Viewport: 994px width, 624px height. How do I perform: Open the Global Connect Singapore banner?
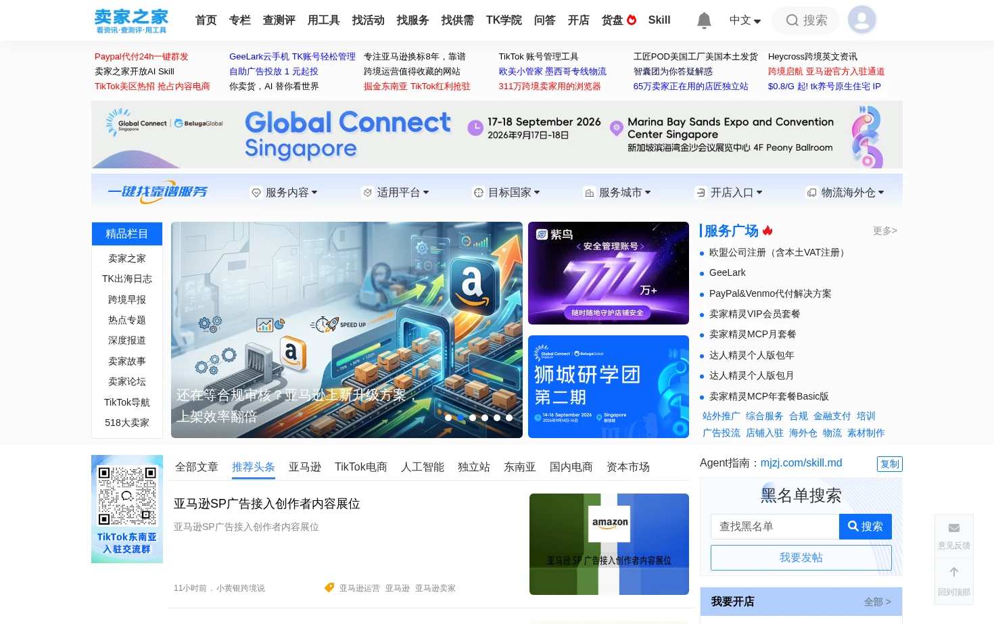497,135
